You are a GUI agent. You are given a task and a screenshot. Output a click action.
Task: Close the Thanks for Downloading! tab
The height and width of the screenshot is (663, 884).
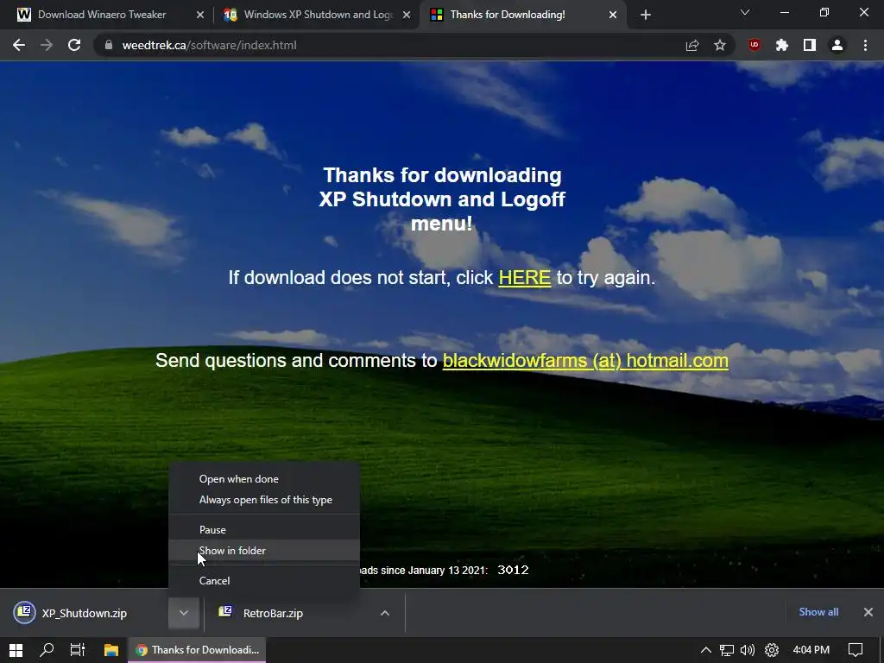click(x=613, y=16)
